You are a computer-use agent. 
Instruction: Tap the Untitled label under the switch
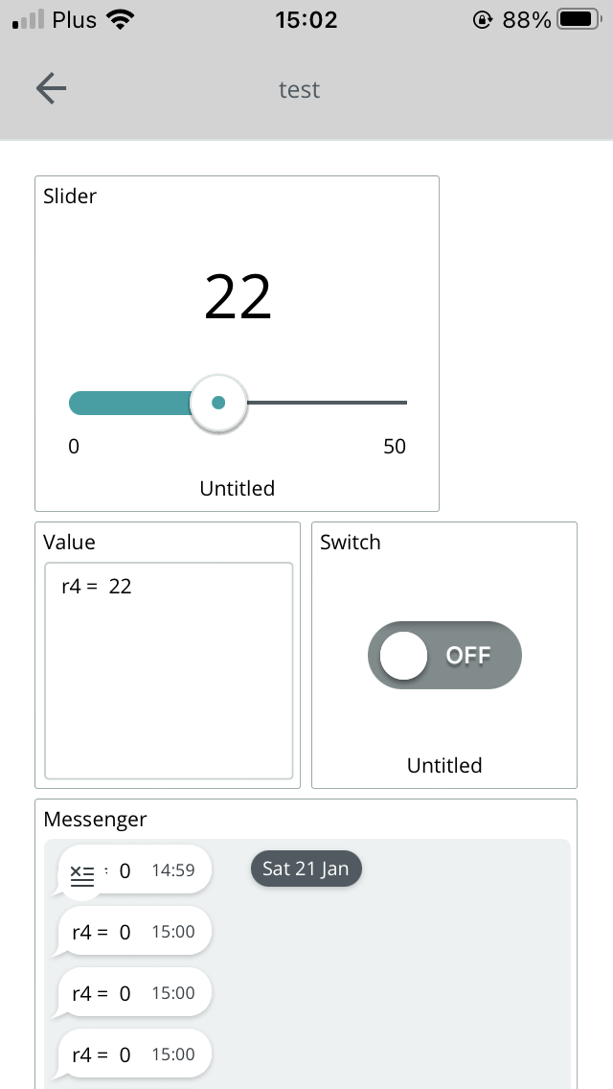tap(444, 765)
